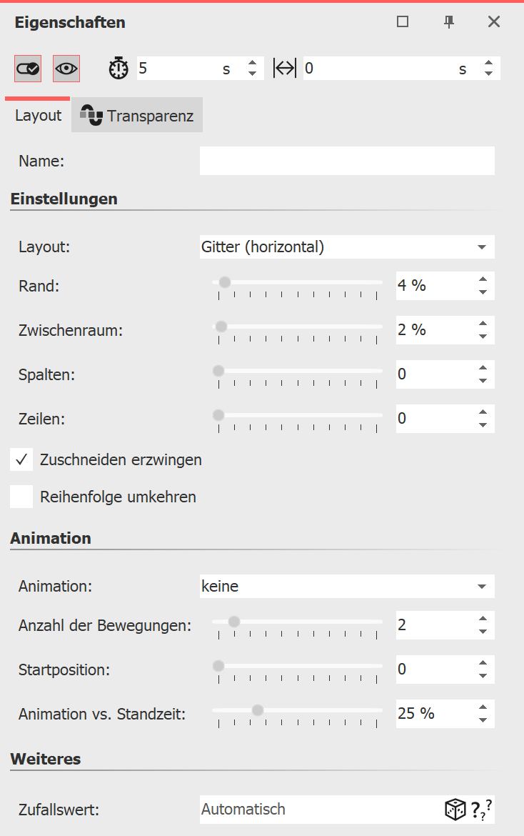
Task: Toggle the eye visibility icon
Action: 66,68
